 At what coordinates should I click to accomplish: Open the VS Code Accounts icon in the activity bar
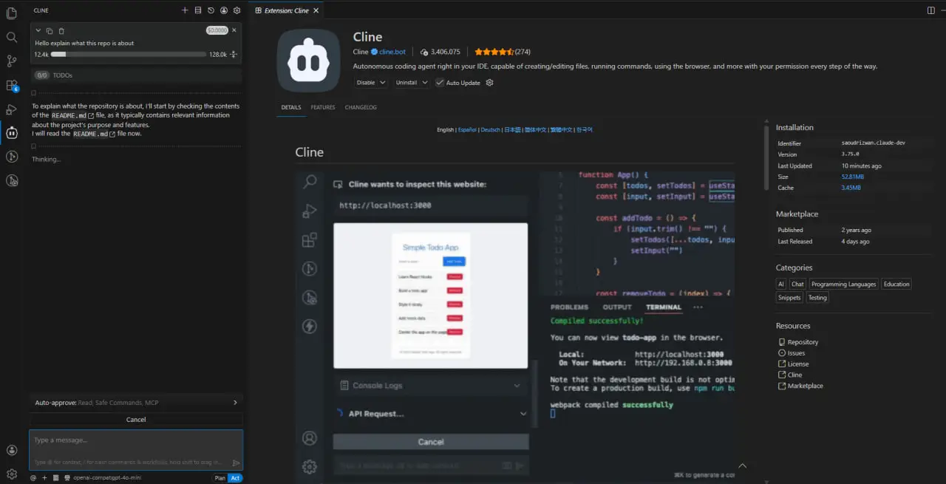pos(12,450)
